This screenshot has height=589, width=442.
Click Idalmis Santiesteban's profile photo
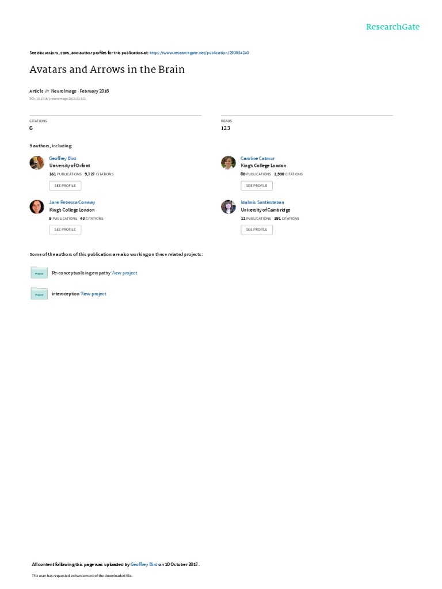(x=228, y=206)
